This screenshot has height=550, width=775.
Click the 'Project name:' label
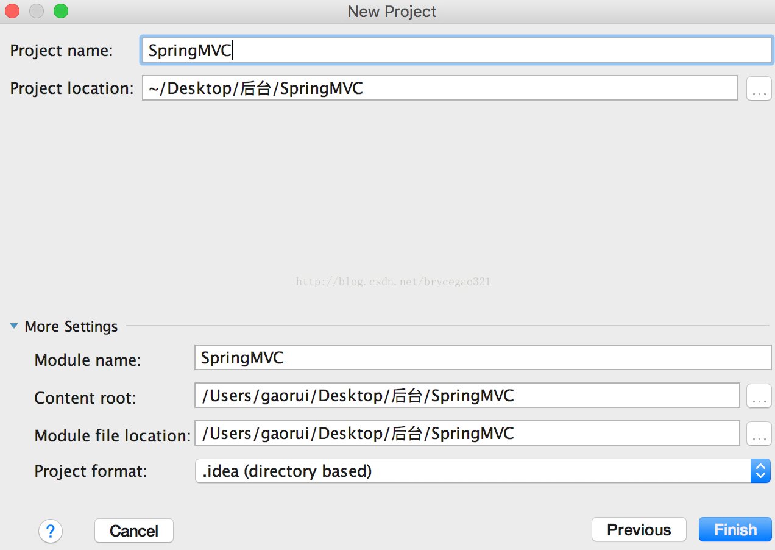coord(62,51)
